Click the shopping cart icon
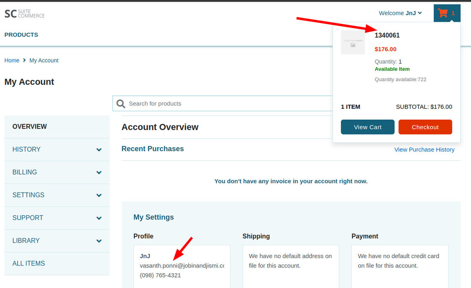Image resolution: width=471 pixels, height=288 pixels. point(442,13)
